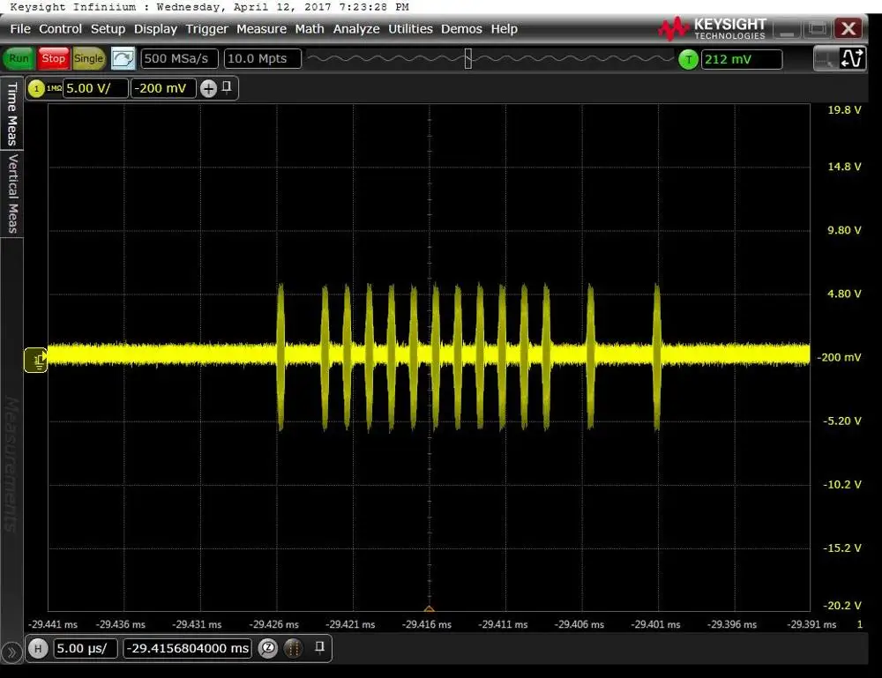Click the -29.391 ms time axis label
The width and height of the screenshot is (882, 678).
tap(811, 624)
